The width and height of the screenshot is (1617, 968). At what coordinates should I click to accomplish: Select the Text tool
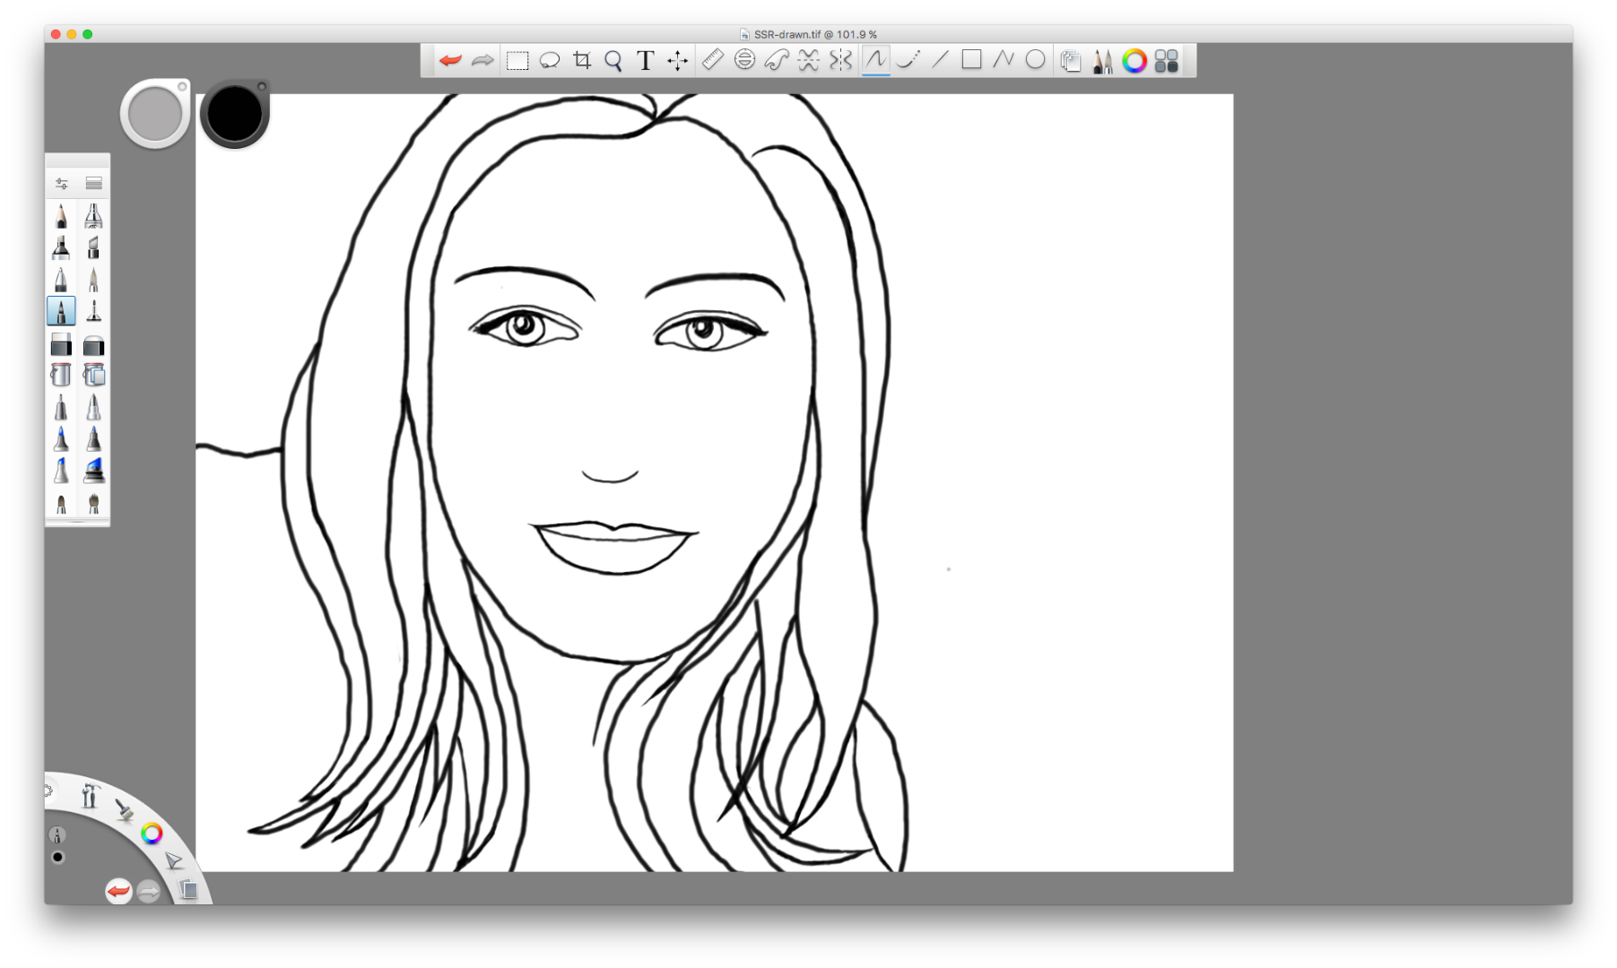[645, 61]
